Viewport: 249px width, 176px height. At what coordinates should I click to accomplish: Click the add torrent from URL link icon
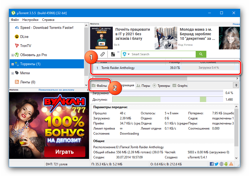(x=103, y=54)
